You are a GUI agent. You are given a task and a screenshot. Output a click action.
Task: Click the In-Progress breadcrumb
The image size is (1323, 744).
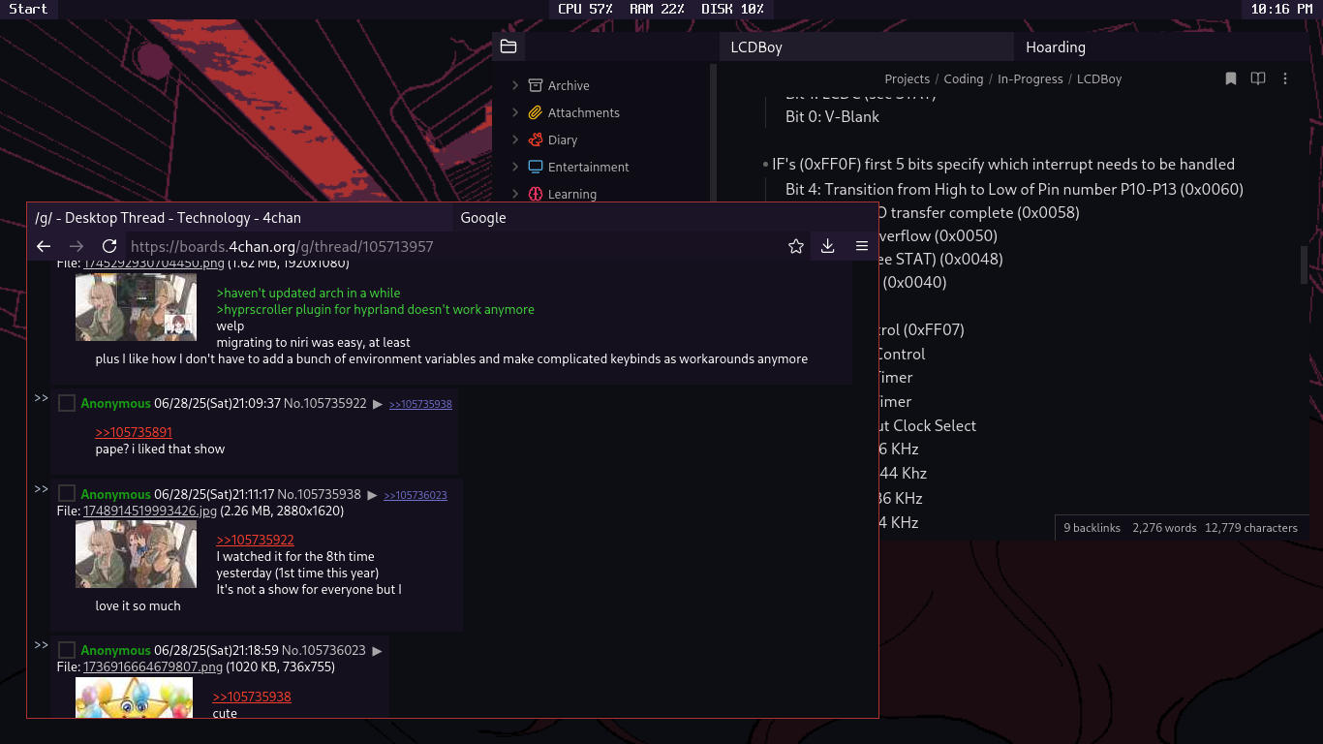pyautogui.click(x=1030, y=79)
